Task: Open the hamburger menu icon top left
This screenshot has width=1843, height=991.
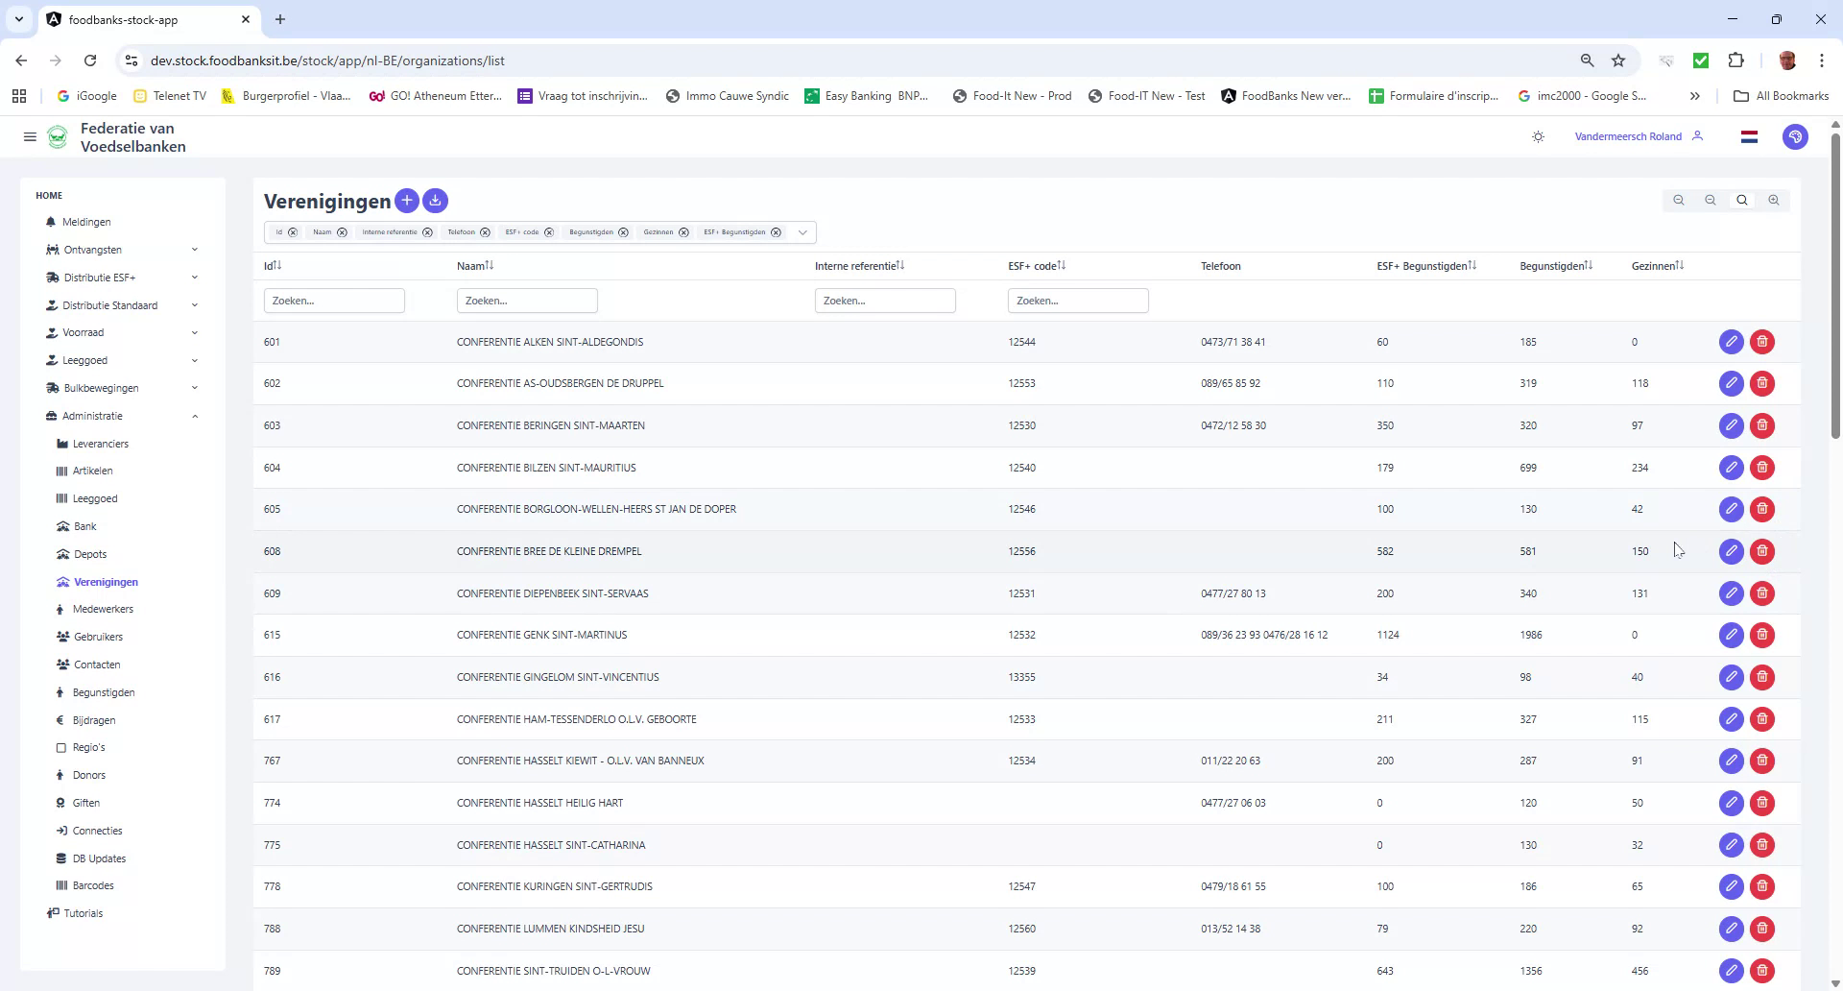Action: click(30, 136)
